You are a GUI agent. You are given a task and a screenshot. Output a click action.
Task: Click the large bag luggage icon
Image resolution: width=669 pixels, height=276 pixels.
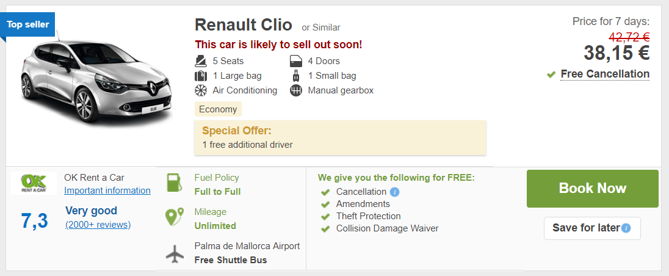[x=201, y=76]
